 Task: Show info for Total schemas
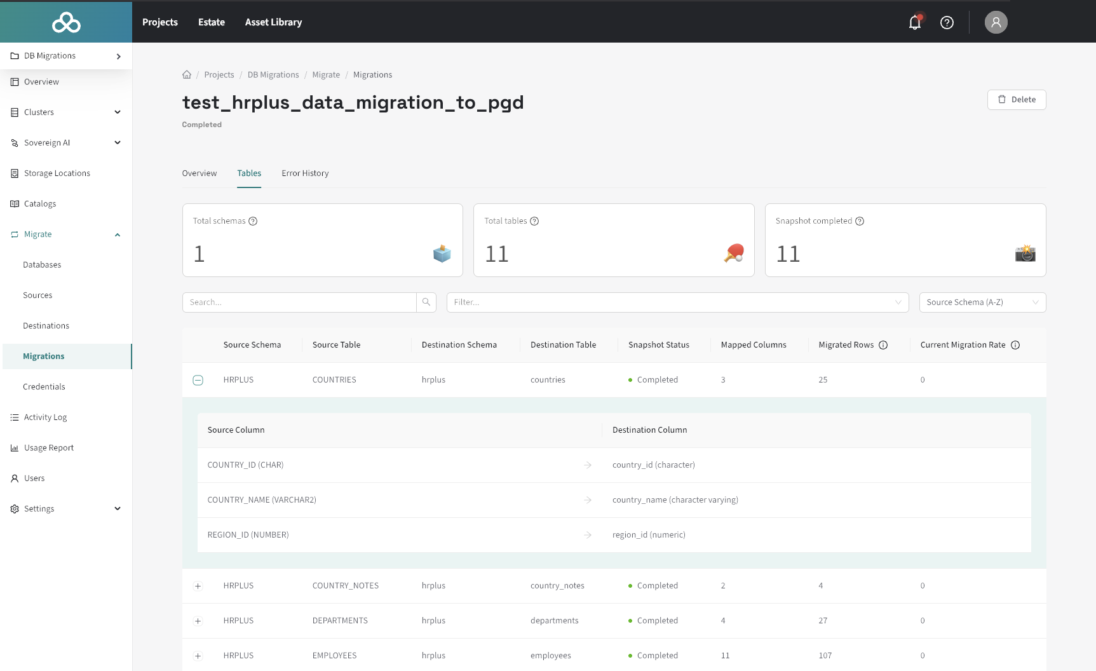click(253, 221)
